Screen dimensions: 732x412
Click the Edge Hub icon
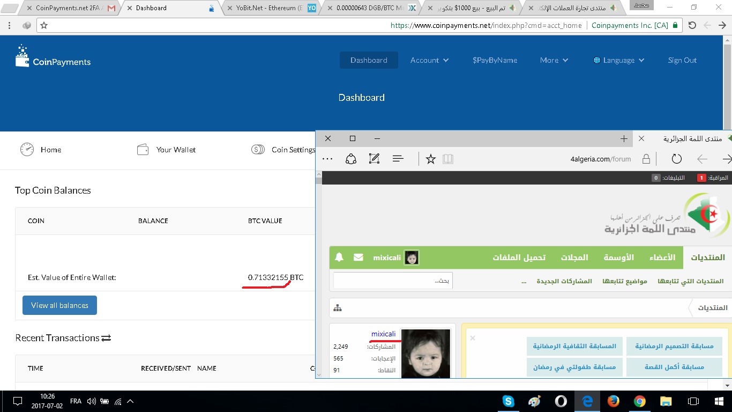tap(398, 159)
